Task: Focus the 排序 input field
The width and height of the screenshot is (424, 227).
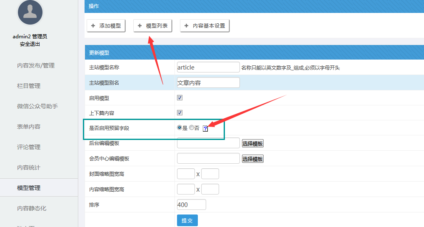Action: tap(191, 205)
